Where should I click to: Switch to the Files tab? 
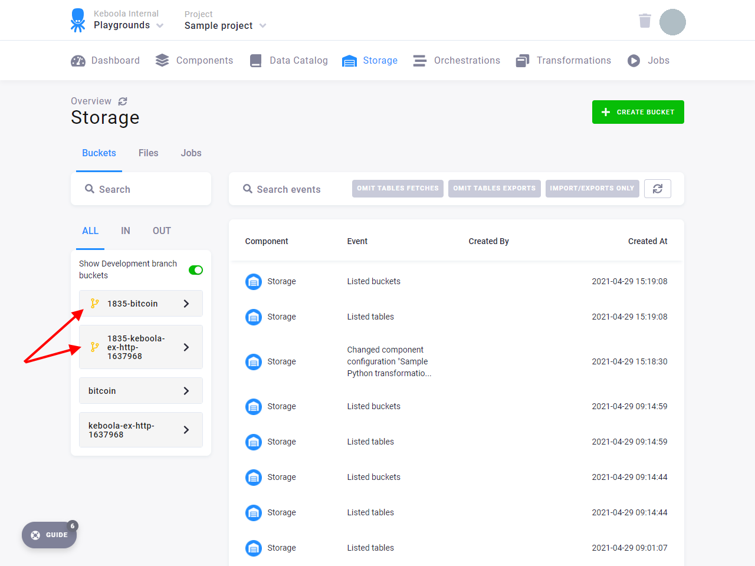pos(149,153)
